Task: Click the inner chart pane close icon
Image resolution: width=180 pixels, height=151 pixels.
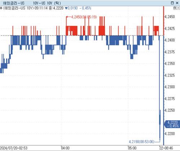Action: (x=178, y=8)
